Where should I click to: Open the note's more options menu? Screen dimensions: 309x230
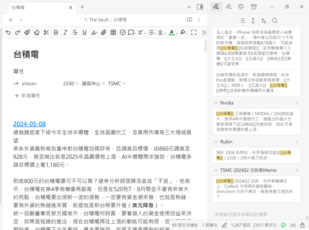(199, 20)
